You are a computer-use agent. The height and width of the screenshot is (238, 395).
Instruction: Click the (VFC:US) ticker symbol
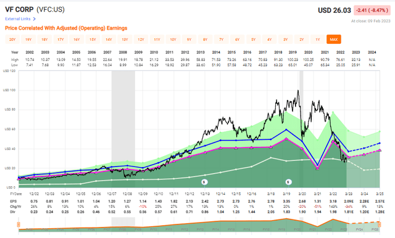coord(51,10)
